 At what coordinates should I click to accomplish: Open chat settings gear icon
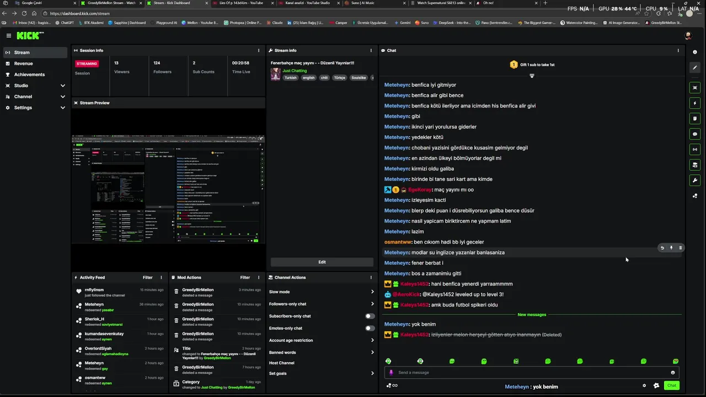(x=644, y=385)
